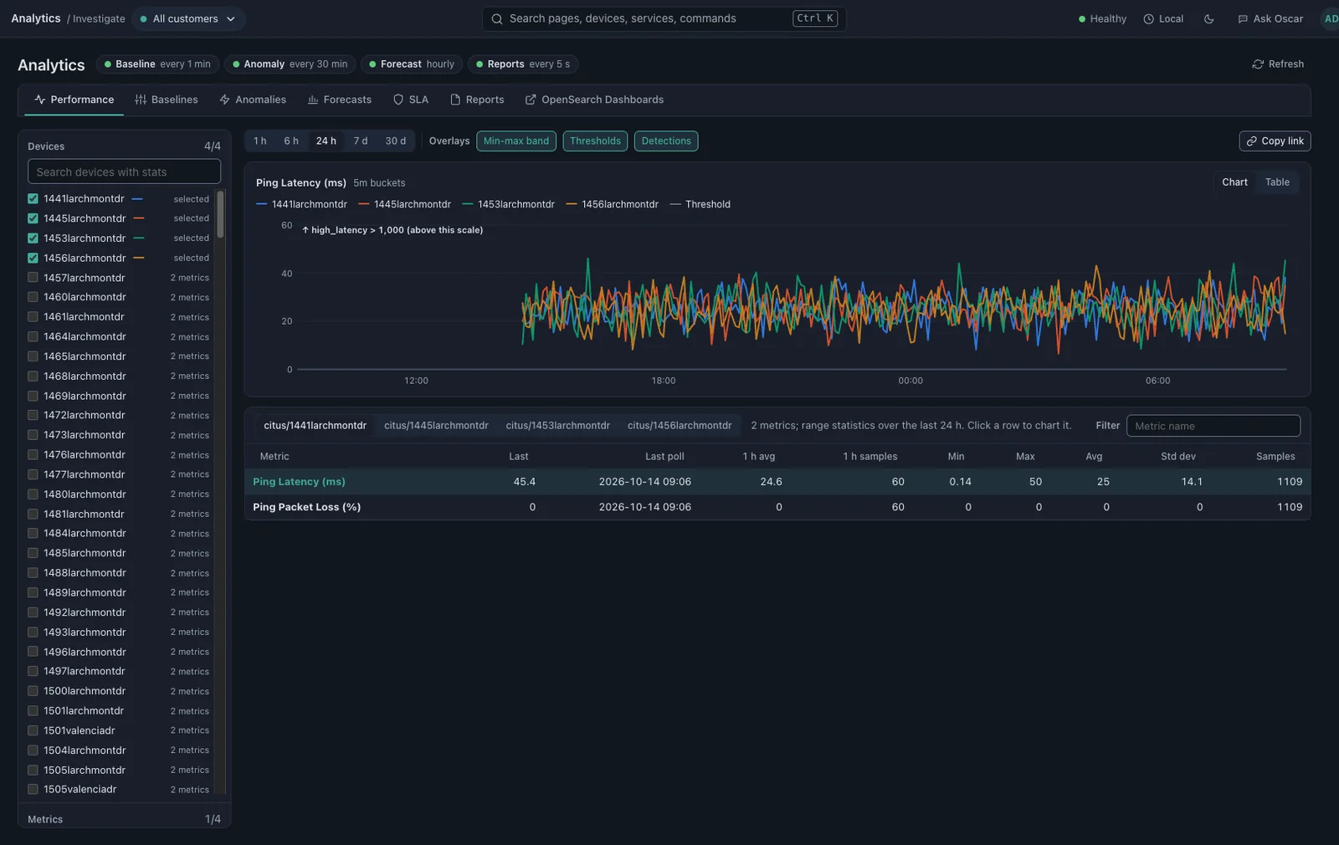Uncheck device 1453larchmontdr
1339x845 pixels.
pyautogui.click(x=33, y=238)
